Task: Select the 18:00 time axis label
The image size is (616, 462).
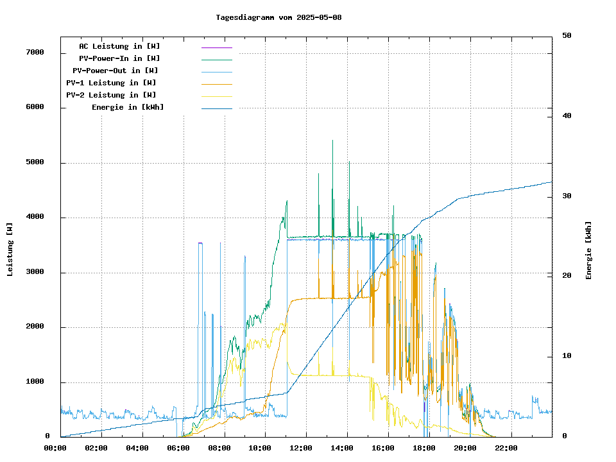Action: (x=424, y=448)
